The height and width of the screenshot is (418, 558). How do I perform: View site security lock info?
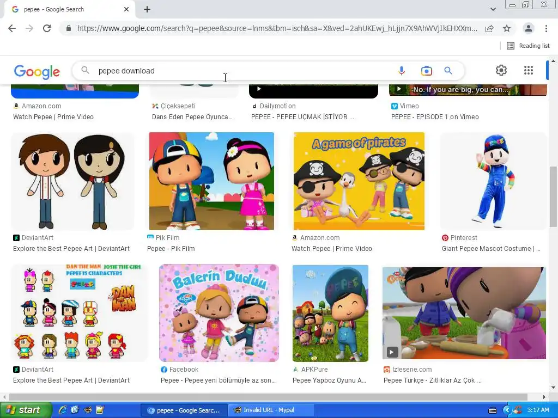69,28
